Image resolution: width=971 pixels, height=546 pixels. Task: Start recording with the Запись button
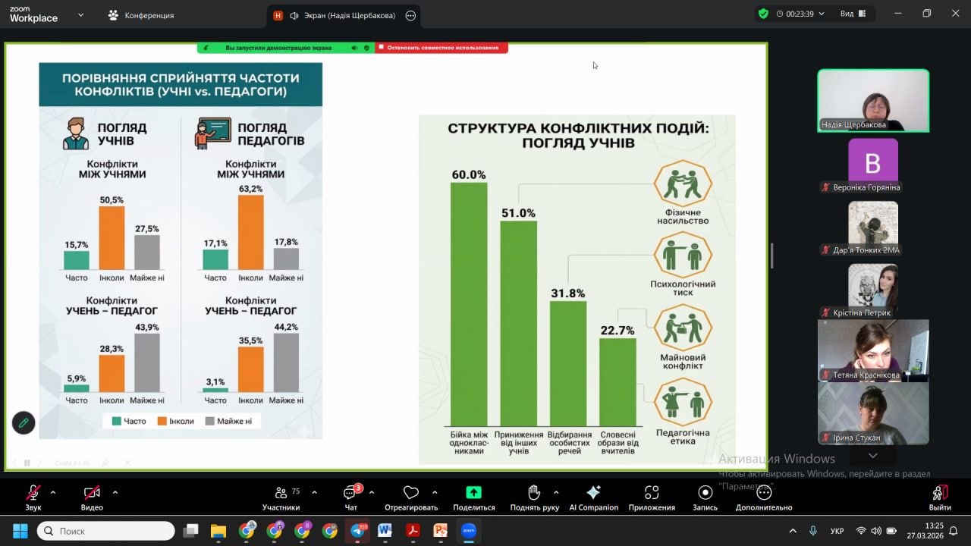705,493
